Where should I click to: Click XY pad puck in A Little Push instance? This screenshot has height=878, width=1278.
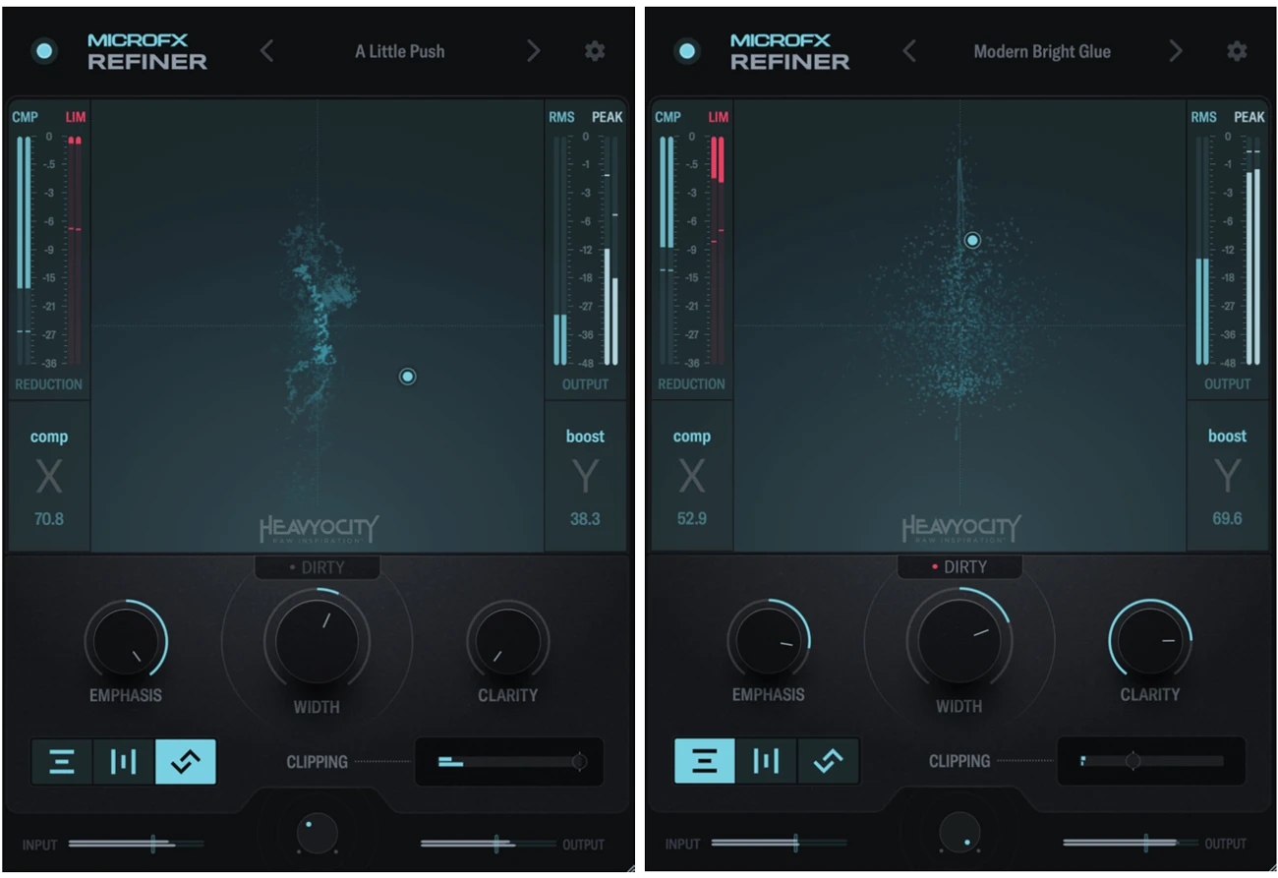[x=408, y=376]
